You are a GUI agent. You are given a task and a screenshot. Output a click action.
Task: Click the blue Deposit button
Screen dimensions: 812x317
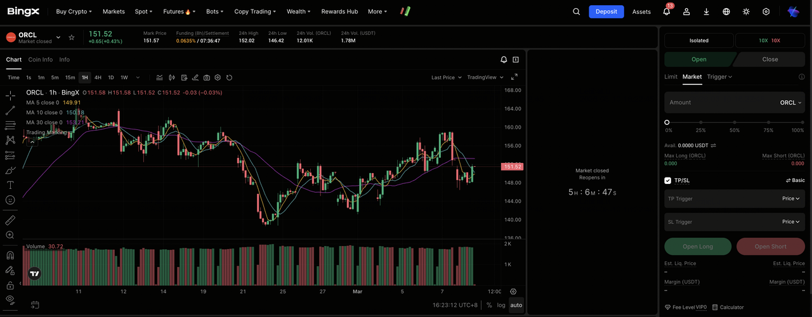(606, 11)
